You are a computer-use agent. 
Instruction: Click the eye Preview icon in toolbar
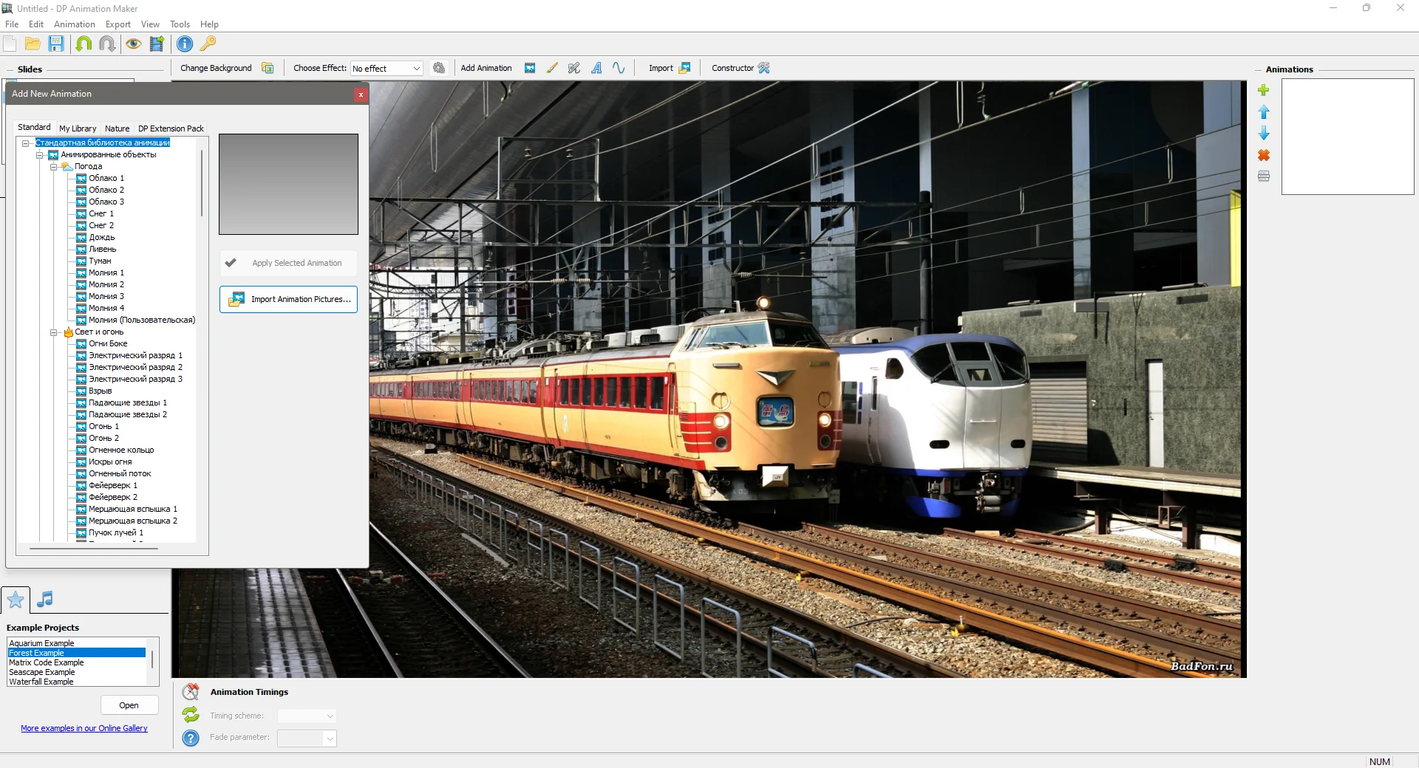(x=133, y=44)
